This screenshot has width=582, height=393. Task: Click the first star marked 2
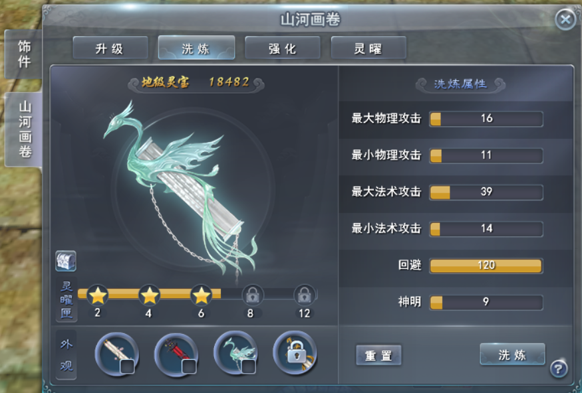coord(98,295)
